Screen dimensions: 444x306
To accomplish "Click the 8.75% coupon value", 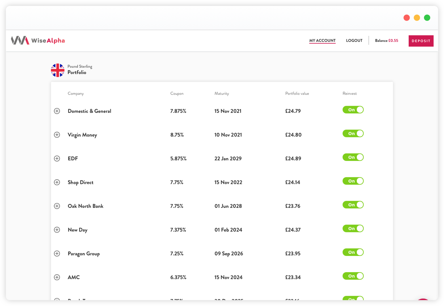I will click(x=177, y=135).
